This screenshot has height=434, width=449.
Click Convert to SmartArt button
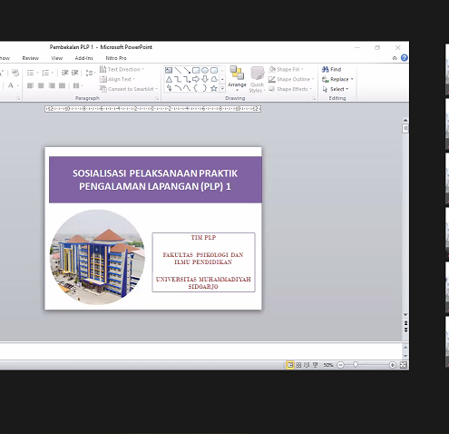click(x=129, y=89)
